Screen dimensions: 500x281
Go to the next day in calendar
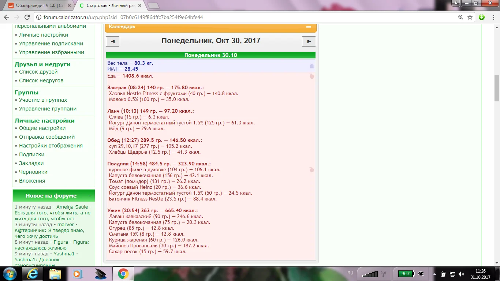click(309, 41)
